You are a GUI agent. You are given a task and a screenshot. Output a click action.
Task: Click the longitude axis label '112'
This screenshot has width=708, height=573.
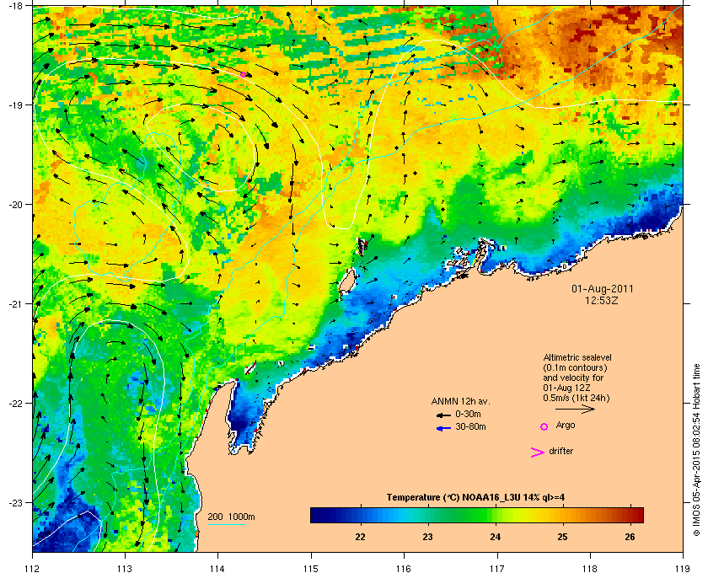(33, 569)
